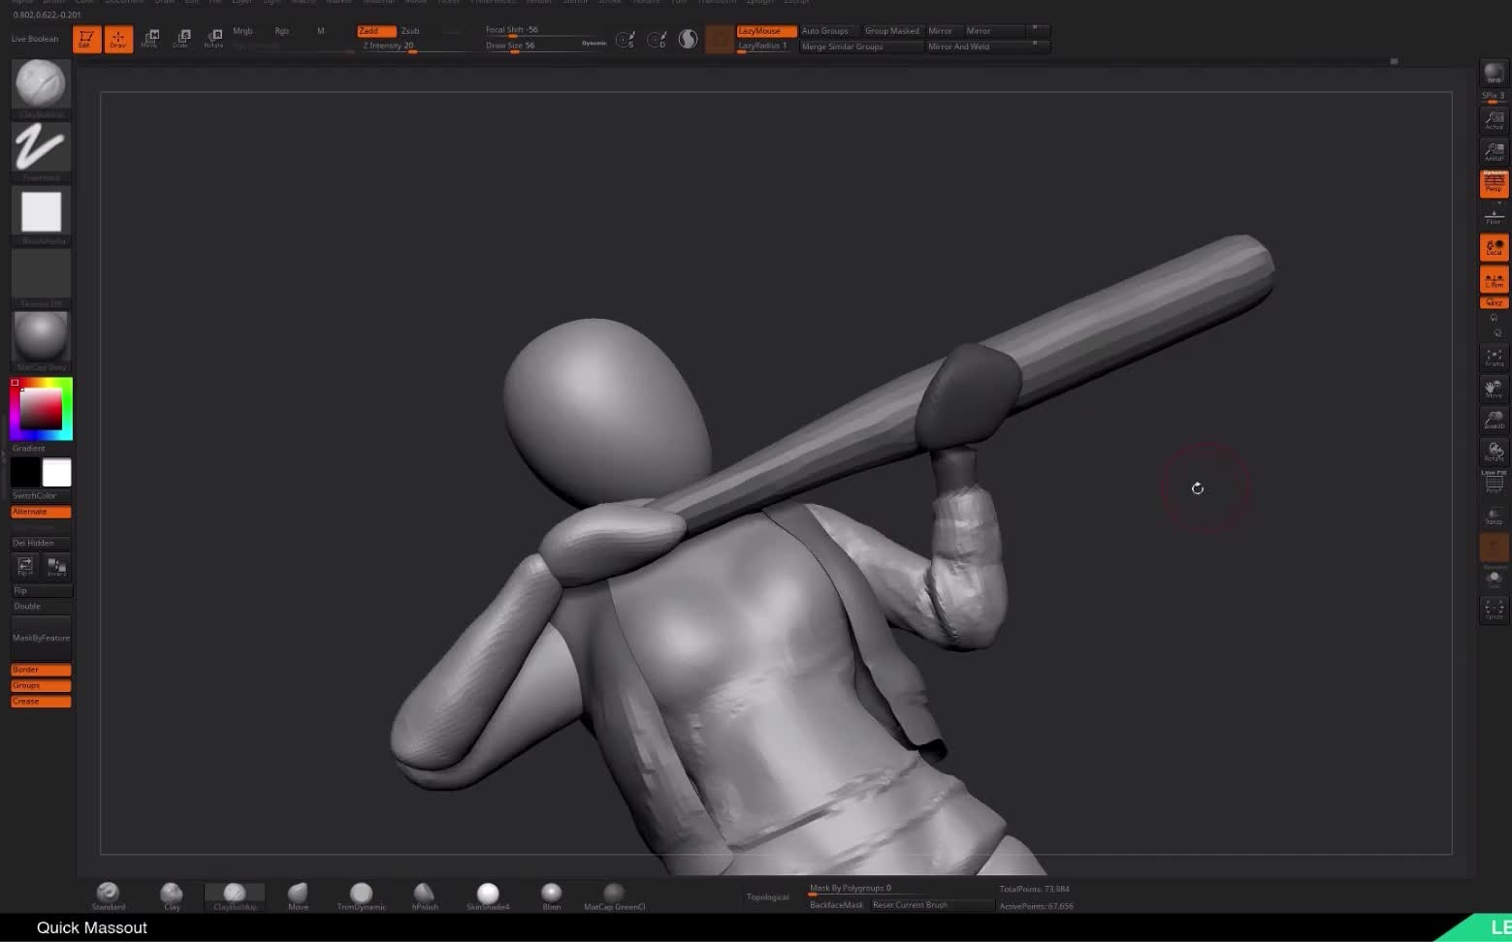Activate the Persp perspective icon on right shelf
This screenshot has width=1512, height=942.
pos(1494,182)
